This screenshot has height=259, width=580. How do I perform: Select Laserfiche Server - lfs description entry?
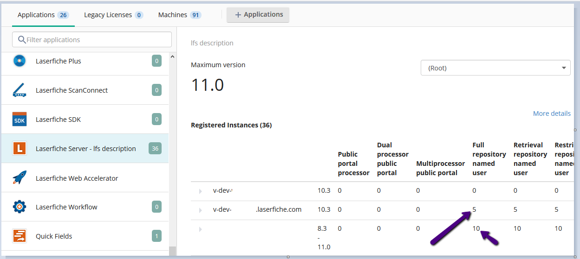click(x=85, y=149)
